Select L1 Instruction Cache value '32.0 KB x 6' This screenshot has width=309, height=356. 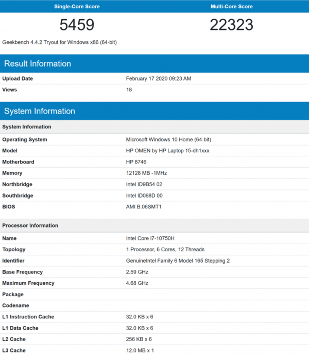(140, 317)
